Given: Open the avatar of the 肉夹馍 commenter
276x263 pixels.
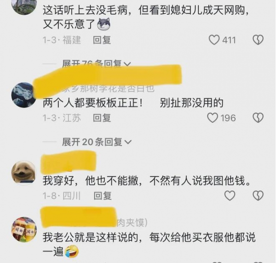Looking at the screenshot, I should [24, 230].
